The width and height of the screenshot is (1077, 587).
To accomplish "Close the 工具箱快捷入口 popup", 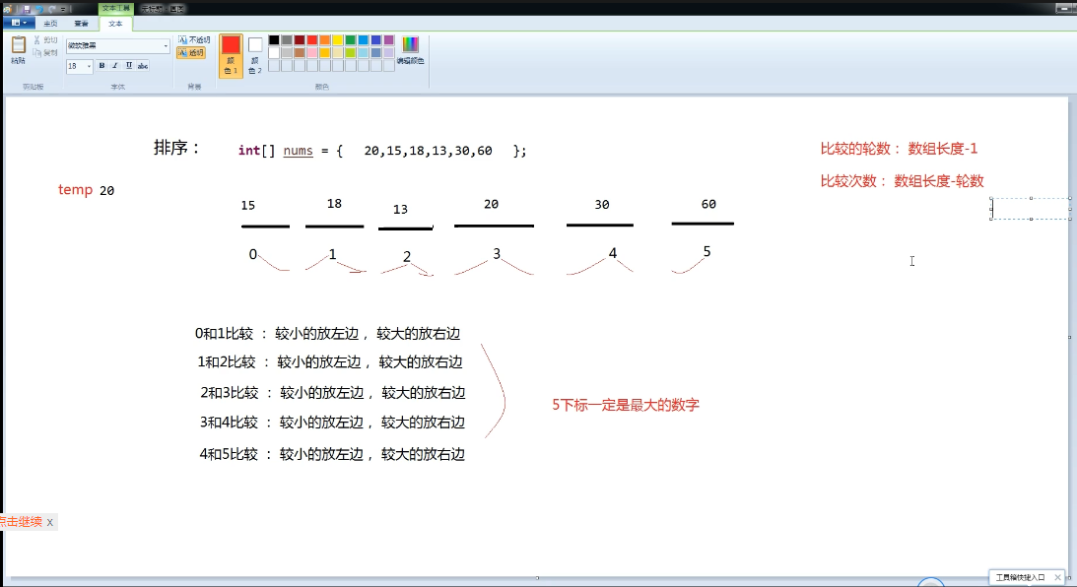I will click(x=1057, y=577).
